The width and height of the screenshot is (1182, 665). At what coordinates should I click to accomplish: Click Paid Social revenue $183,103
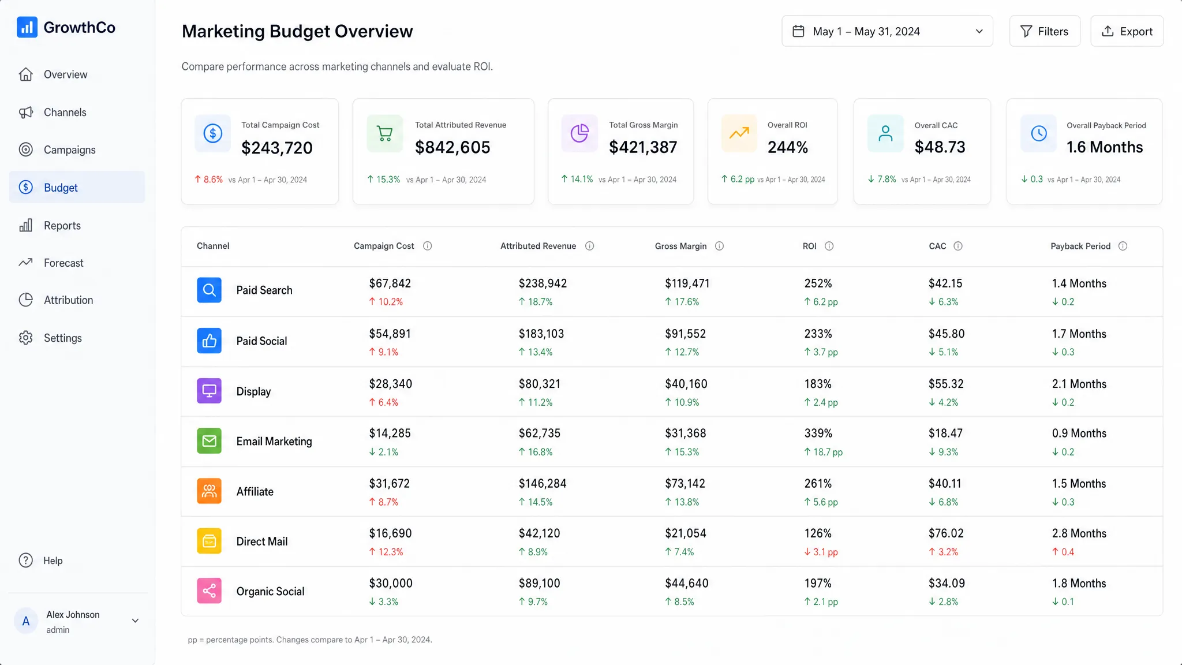click(541, 334)
